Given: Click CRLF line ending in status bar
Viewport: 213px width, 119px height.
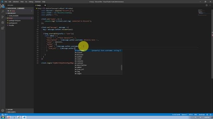Looking at the screenshot, I should 195,115.
